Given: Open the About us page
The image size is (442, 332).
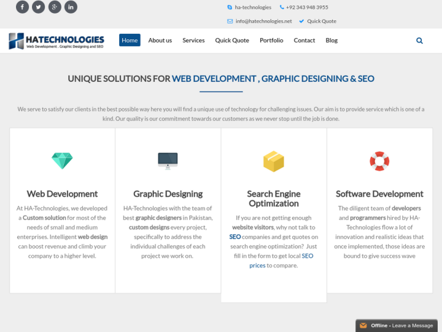Looking at the screenshot, I should tap(160, 41).
